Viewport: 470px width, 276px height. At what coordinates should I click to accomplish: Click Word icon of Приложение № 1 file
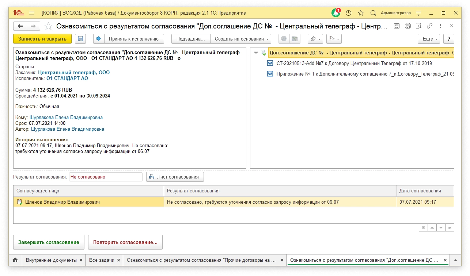tap(270, 74)
